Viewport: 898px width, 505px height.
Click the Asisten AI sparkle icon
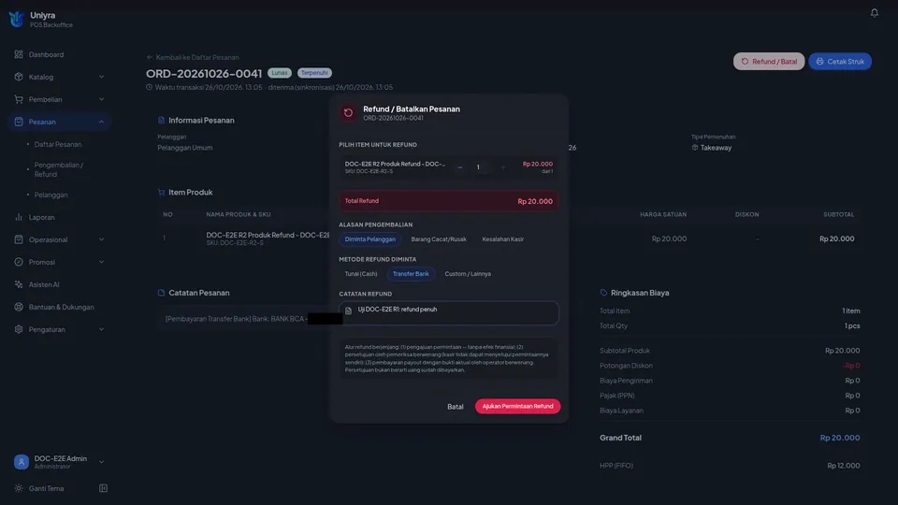click(19, 284)
